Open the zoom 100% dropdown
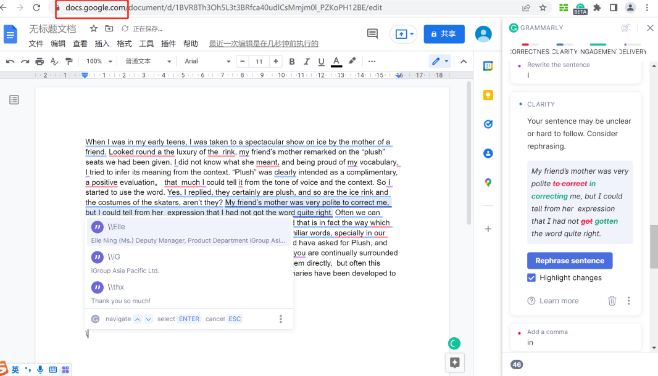The height and width of the screenshot is (376, 658). 99,61
